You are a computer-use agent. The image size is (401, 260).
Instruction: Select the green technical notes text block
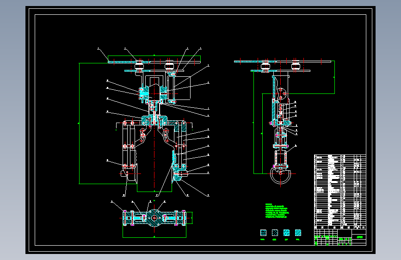(x=277, y=211)
